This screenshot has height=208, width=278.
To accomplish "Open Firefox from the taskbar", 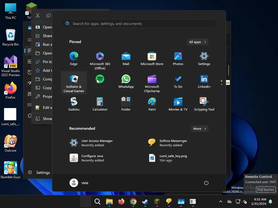I will click(121, 201).
